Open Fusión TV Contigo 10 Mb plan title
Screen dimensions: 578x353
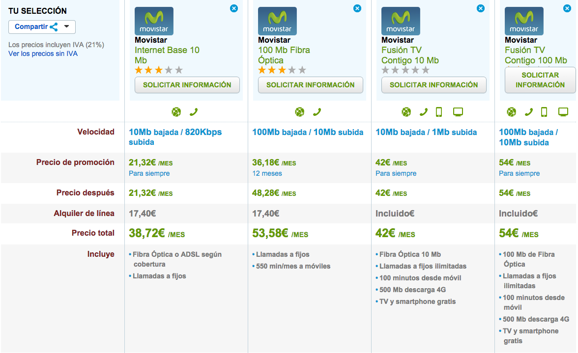point(410,55)
